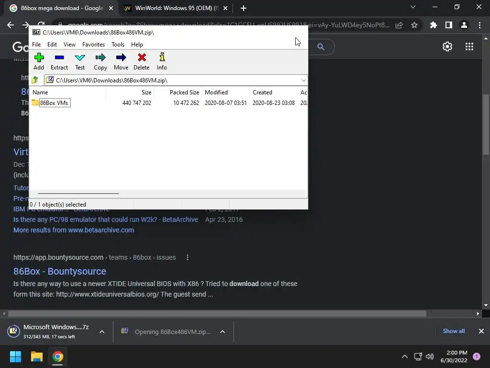The width and height of the screenshot is (490, 368).
Task: Sort 7-Zip list by Size column
Action: pyautogui.click(x=130, y=92)
